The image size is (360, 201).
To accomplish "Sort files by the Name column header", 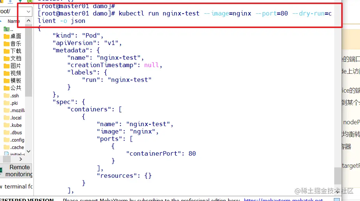I will [x=14, y=21].
